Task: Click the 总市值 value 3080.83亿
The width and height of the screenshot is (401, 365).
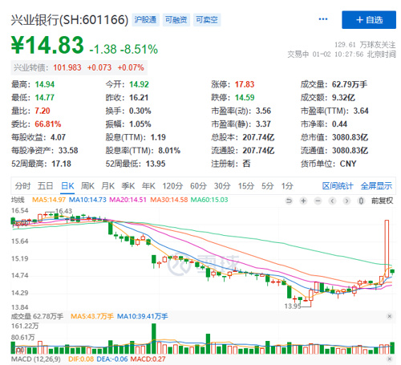Action: pos(350,137)
